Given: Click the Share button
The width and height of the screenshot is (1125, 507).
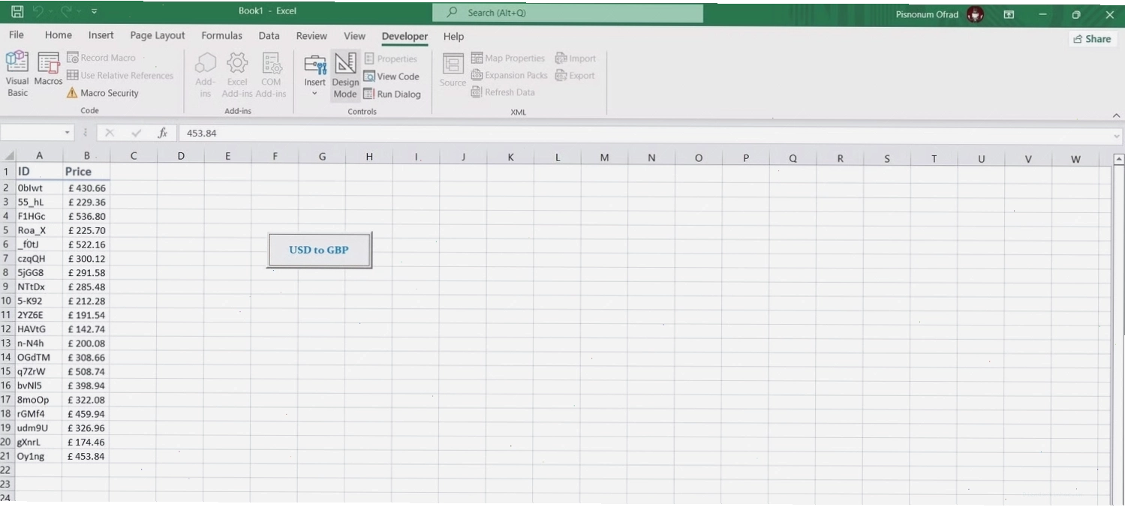Looking at the screenshot, I should (1093, 39).
